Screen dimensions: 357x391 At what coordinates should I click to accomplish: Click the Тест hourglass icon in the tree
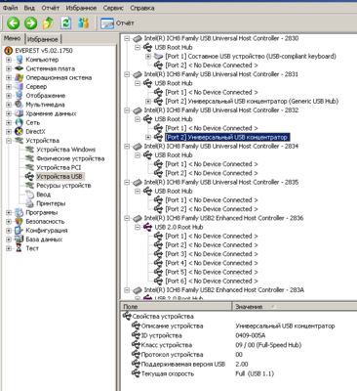(x=20, y=248)
